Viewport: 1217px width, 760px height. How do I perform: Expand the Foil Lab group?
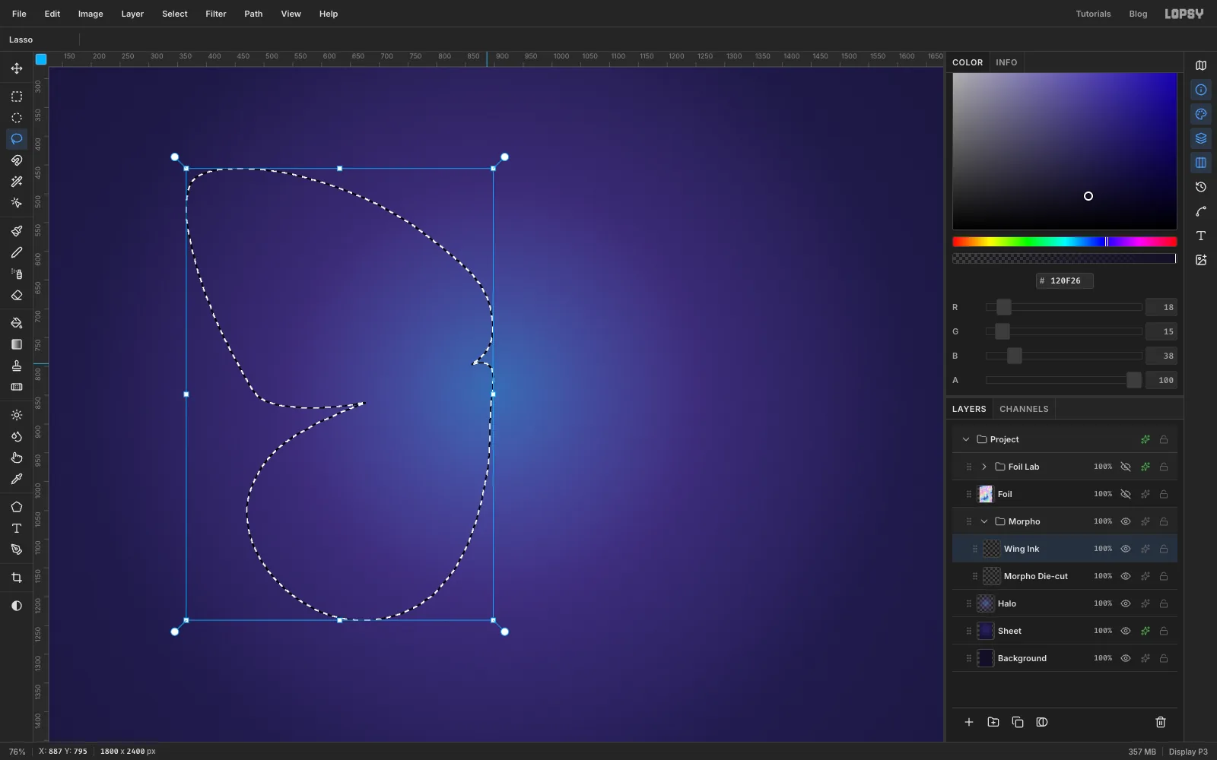tap(984, 467)
